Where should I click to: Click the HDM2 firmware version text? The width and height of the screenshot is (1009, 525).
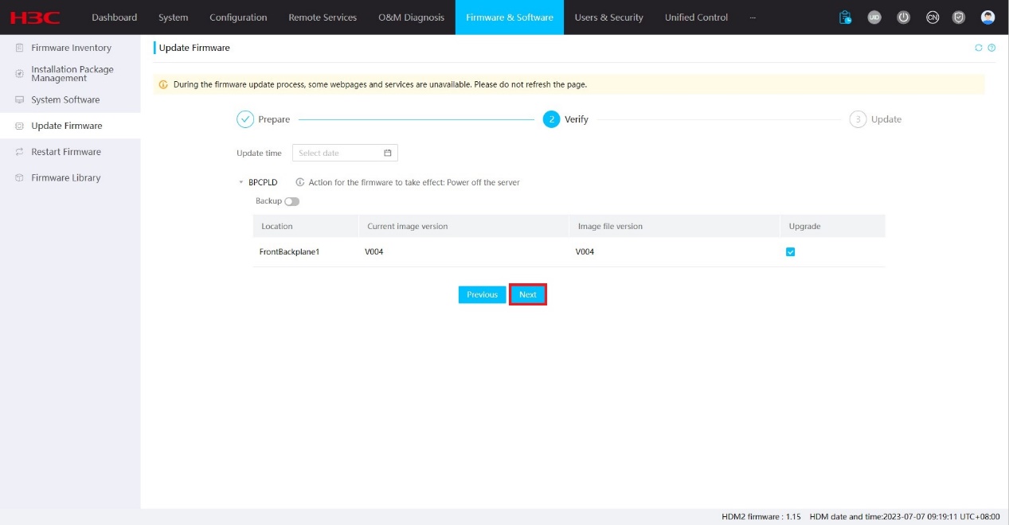761,517
